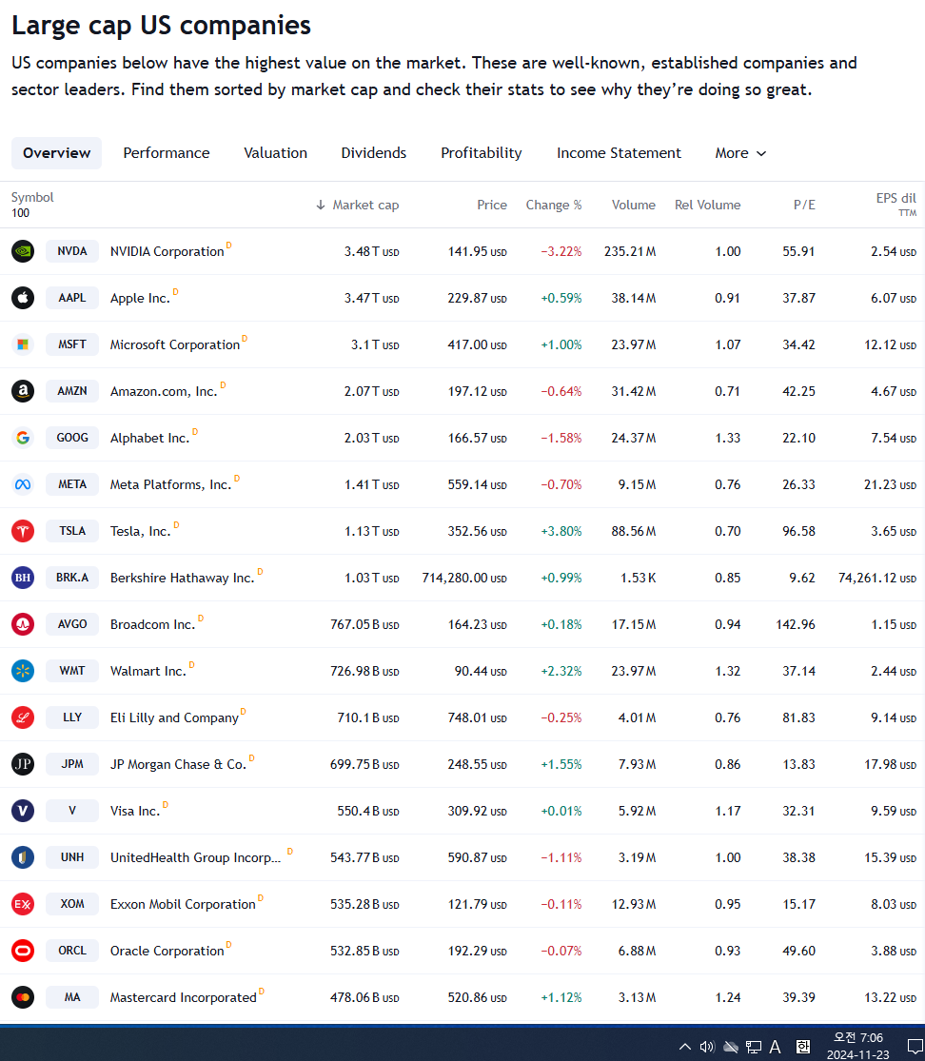Open the Mastercard Incorporated link
Viewport: 925px width, 1061px height.
[x=184, y=998]
